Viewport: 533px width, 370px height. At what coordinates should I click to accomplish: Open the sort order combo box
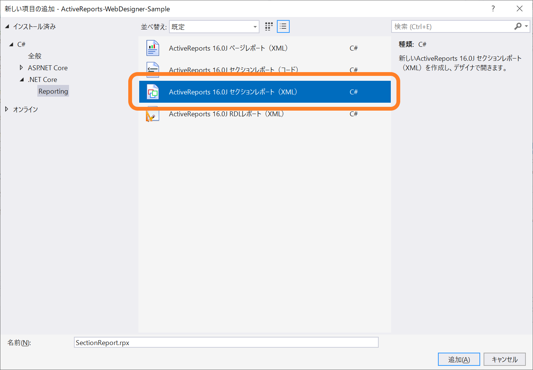coord(214,27)
